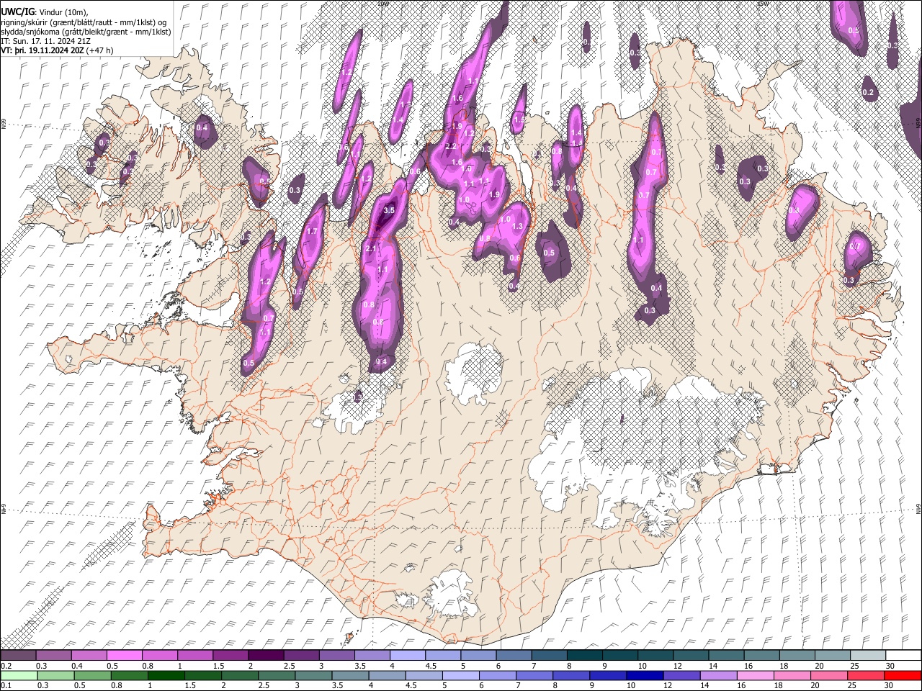Image resolution: width=922 pixels, height=691 pixels.
Task: Select top-row legend swatch between 0.8 and 1
Action: coord(160,655)
